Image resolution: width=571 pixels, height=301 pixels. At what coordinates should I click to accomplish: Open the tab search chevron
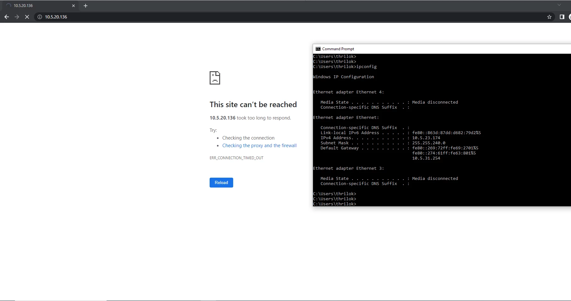pyautogui.click(x=559, y=5)
